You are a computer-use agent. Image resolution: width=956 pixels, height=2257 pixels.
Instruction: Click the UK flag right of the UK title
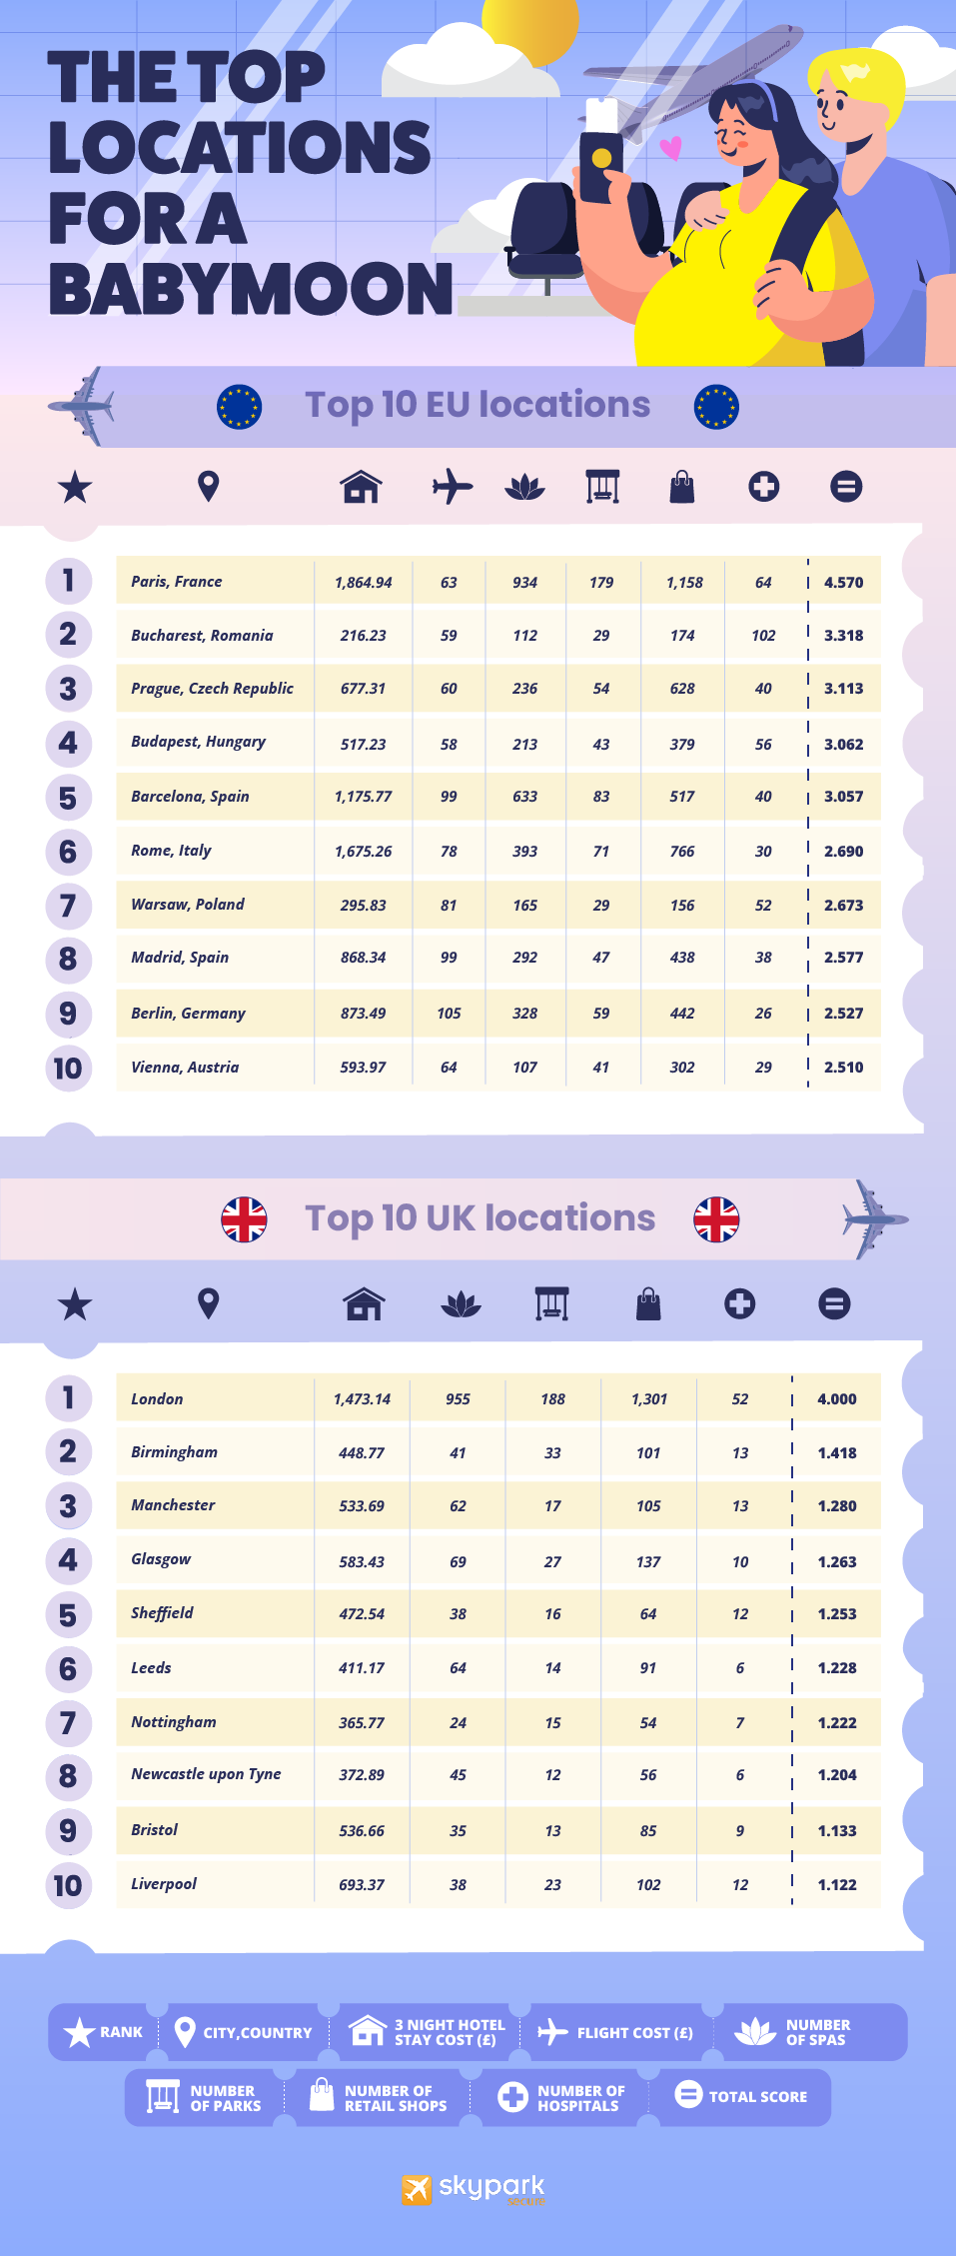[x=716, y=1219]
